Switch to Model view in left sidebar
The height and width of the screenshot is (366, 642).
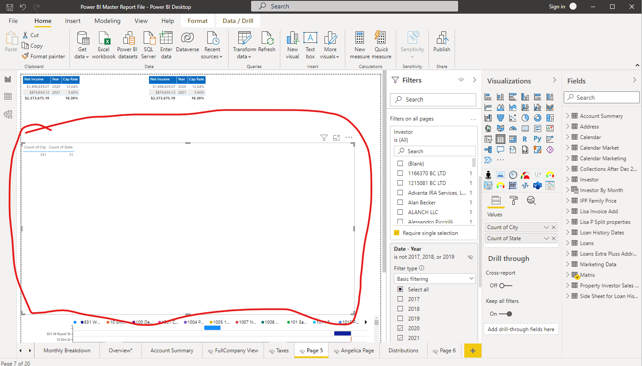[8, 114]
